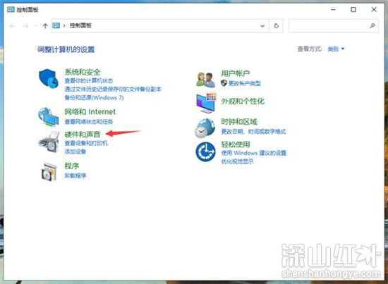Open the 硬件和声音 category
Screen dimensions: 388x284
click(83, 134)
